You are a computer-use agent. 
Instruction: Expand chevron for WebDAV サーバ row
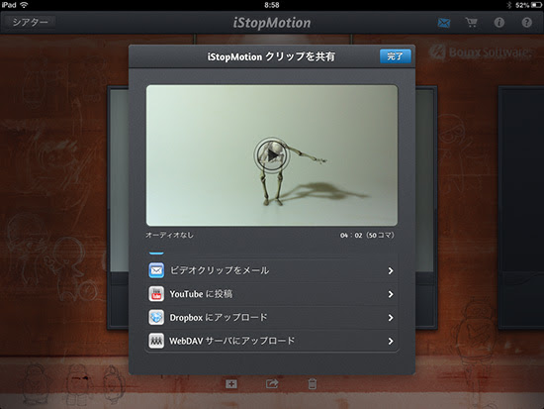(391, 342)
